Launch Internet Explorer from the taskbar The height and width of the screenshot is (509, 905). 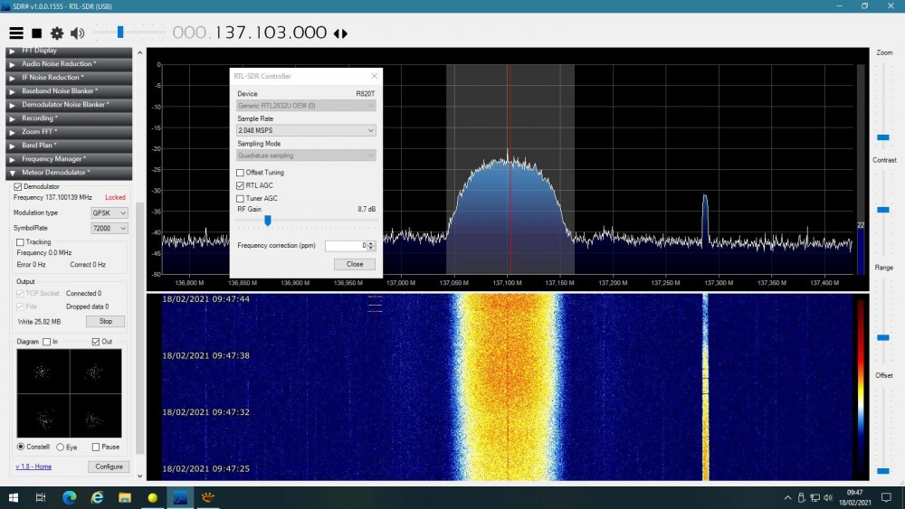click(97, 497)
